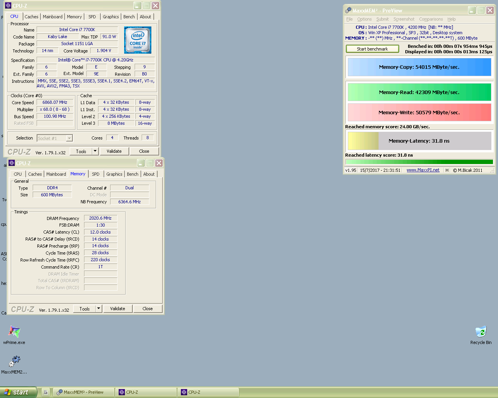Click Tools button in top CPU-Z window
This screenshot has height=398, width=498.
tap(81, 151)
